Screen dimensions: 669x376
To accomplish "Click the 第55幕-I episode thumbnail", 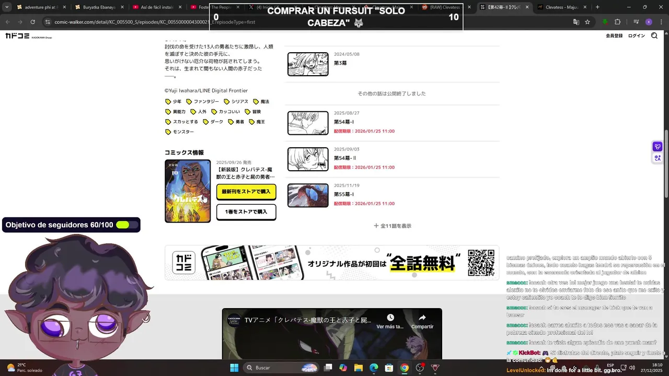I will click(x=308, y=195).
